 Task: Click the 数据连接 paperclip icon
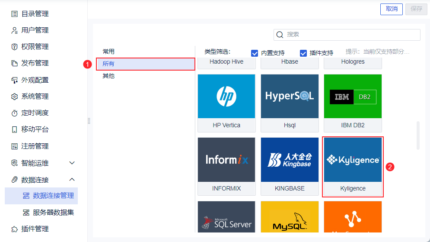[15, 180]
